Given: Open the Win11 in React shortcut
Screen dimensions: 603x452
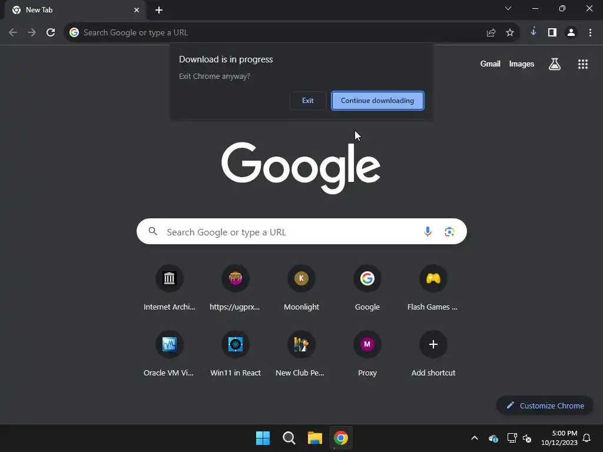Looking at the screenshot, I should point(235,354).
